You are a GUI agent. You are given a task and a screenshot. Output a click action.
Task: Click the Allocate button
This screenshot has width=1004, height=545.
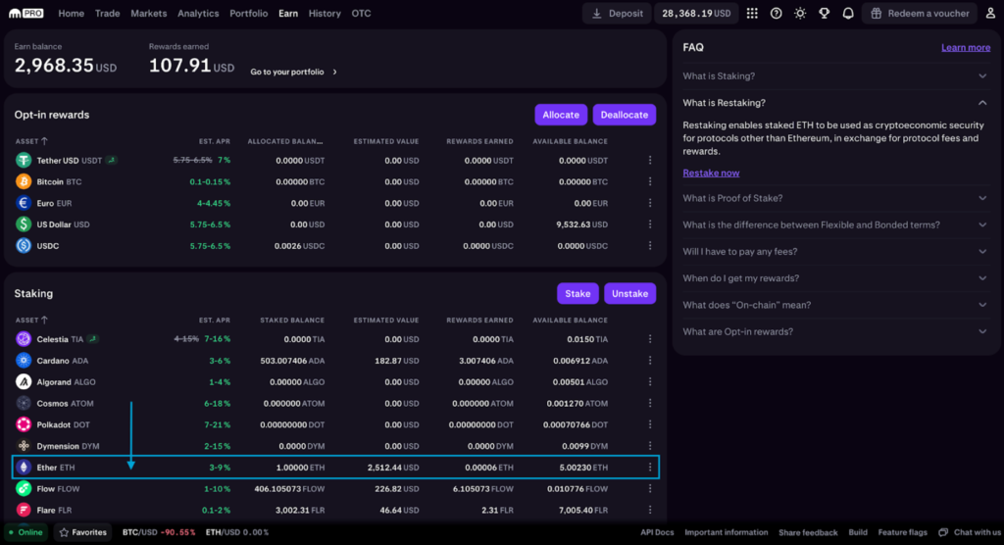tap(561, 115)
